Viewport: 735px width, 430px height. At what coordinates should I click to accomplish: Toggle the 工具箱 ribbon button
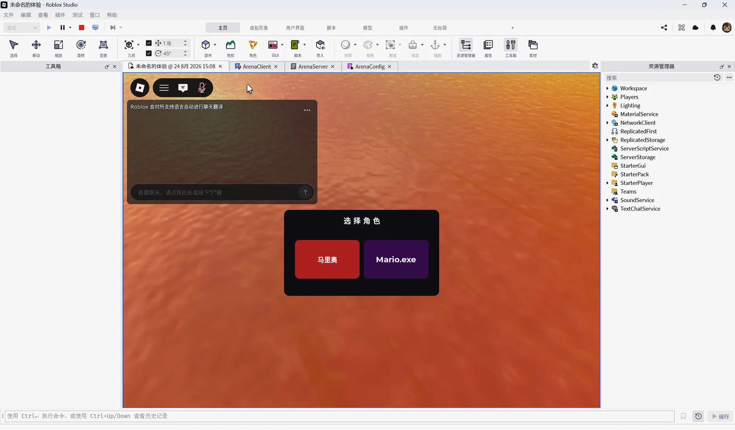[510, 48]
